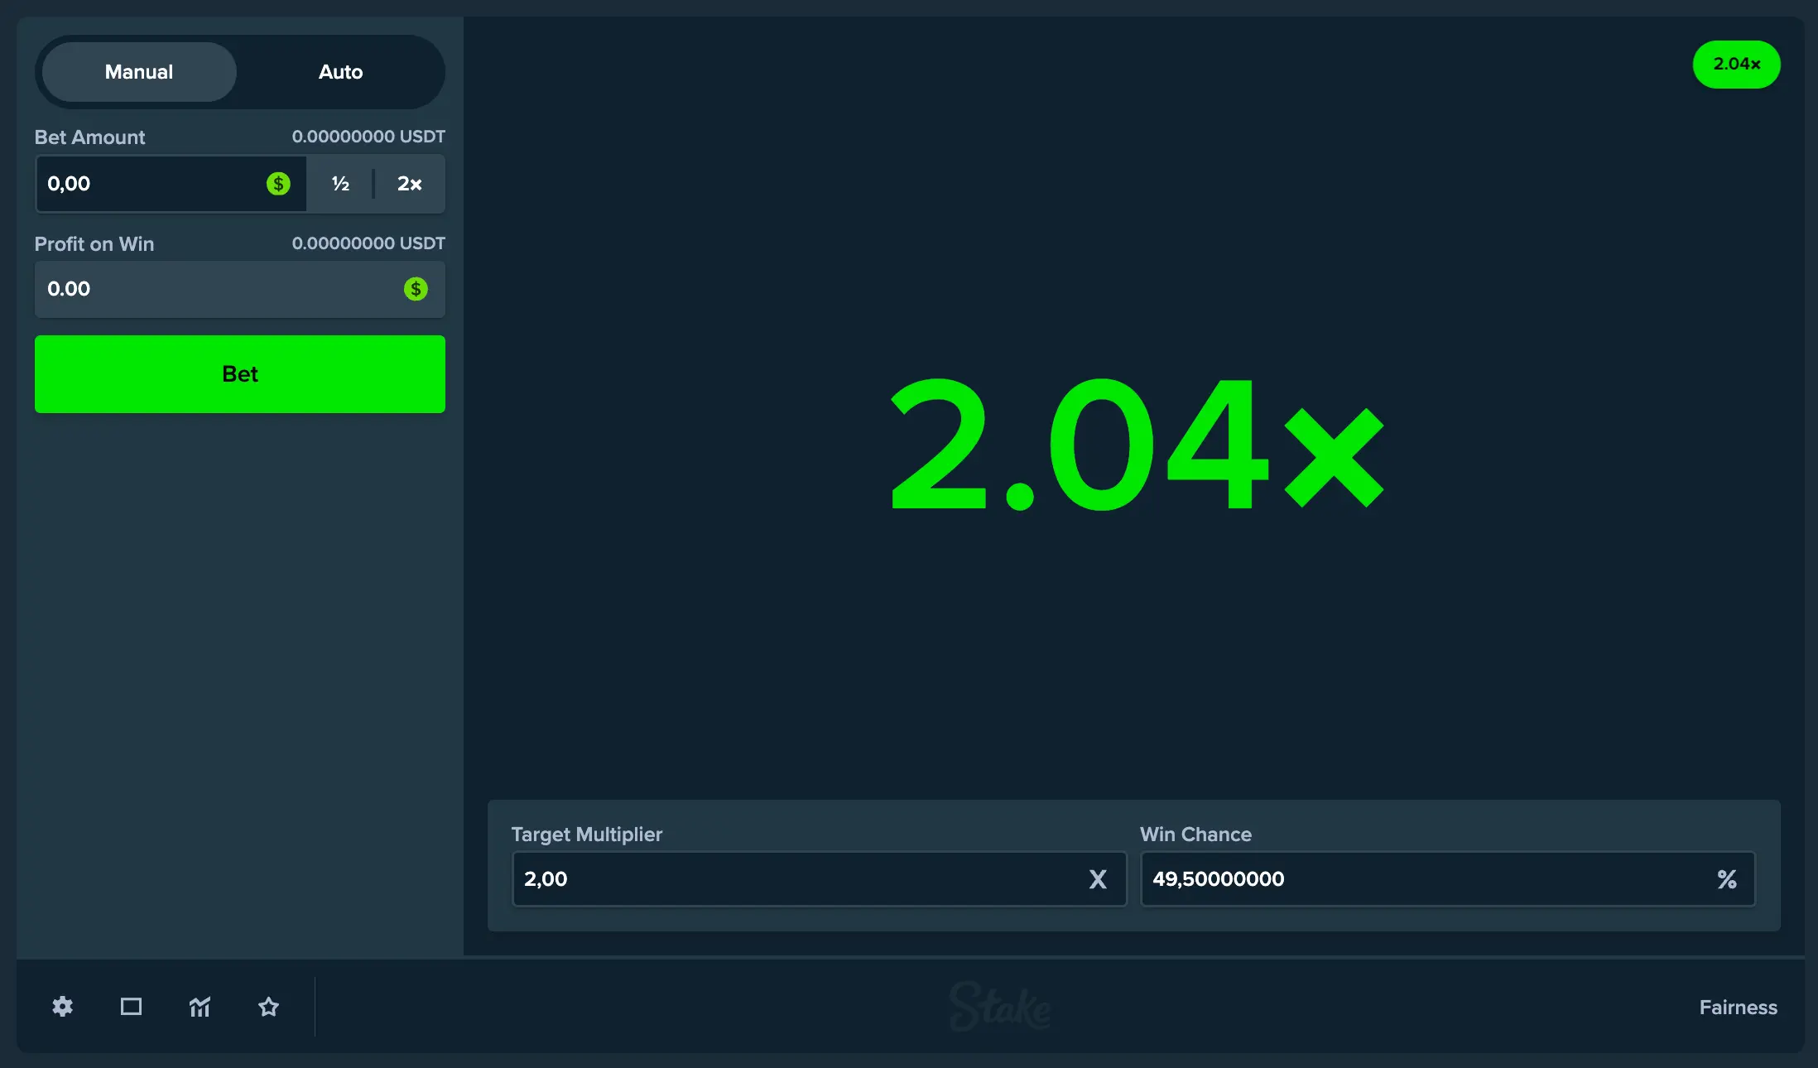Open live stats chart icon
The width and height of the screenshot is (1818, 1068).
tap(200, 1007)
